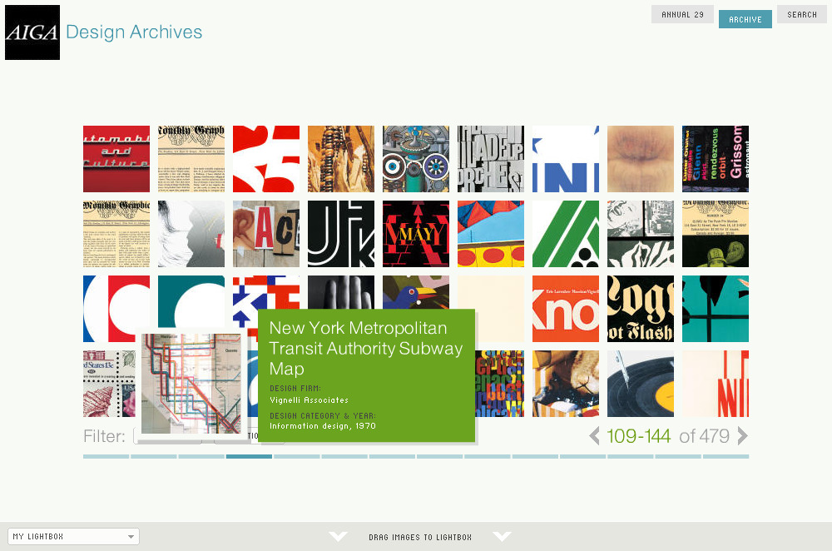Screen dimensions: 832x551
Task: Jump to last page segment in pager bar
Action: (726, 456)
